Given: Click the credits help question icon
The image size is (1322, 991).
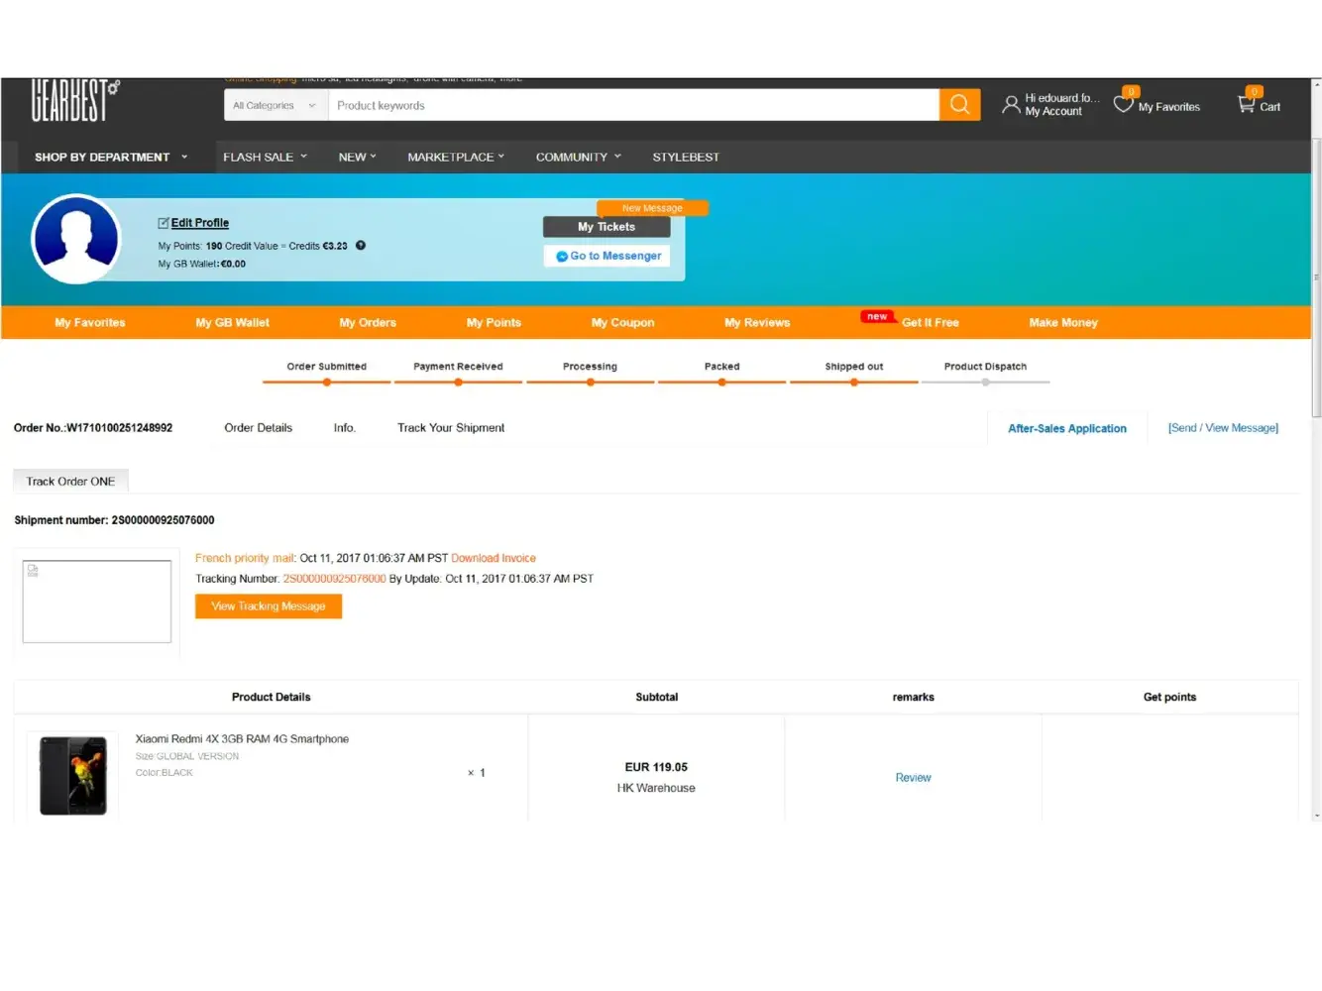Looking at the screenshot, I should pyautogui.click(x=361, y=246).
